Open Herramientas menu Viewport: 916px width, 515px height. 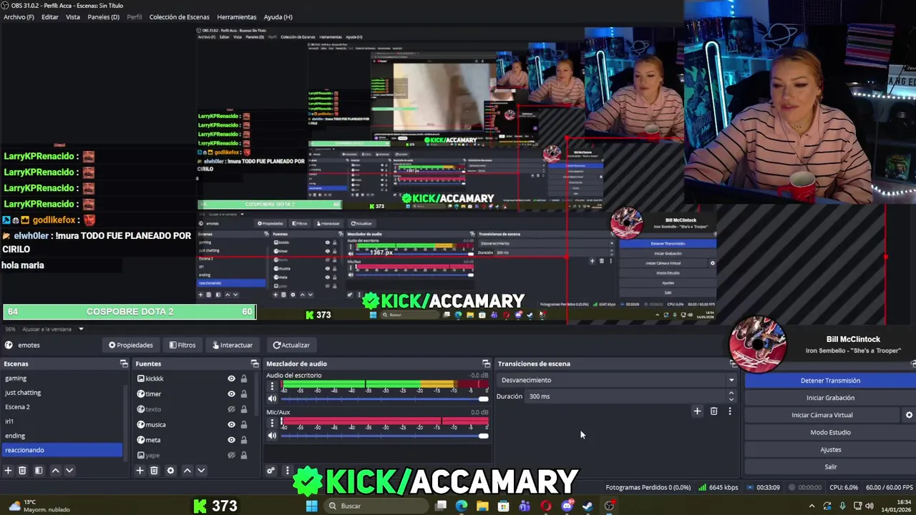tap(236, 16)
